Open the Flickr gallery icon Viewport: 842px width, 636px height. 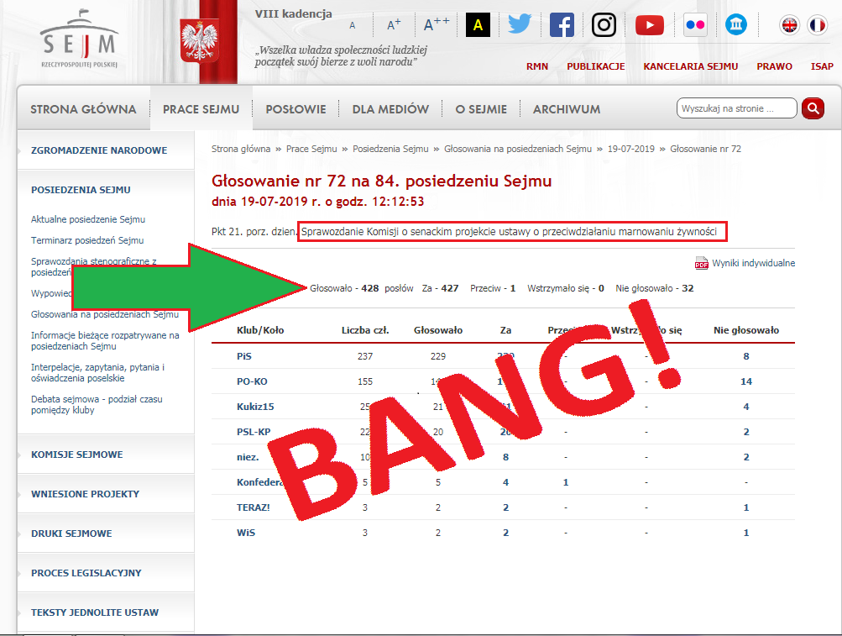point(695,25)
